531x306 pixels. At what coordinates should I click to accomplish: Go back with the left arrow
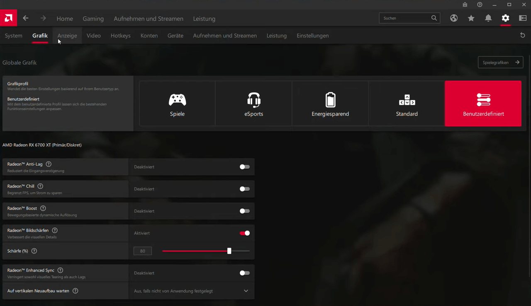point(26,18)
